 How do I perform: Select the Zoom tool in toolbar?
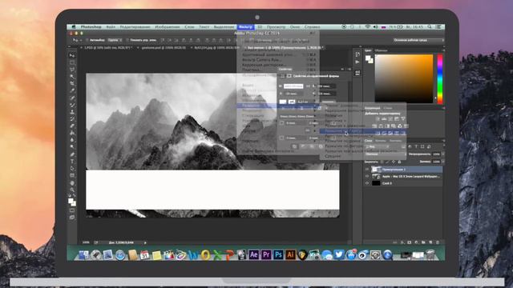(x=72, y=190)
